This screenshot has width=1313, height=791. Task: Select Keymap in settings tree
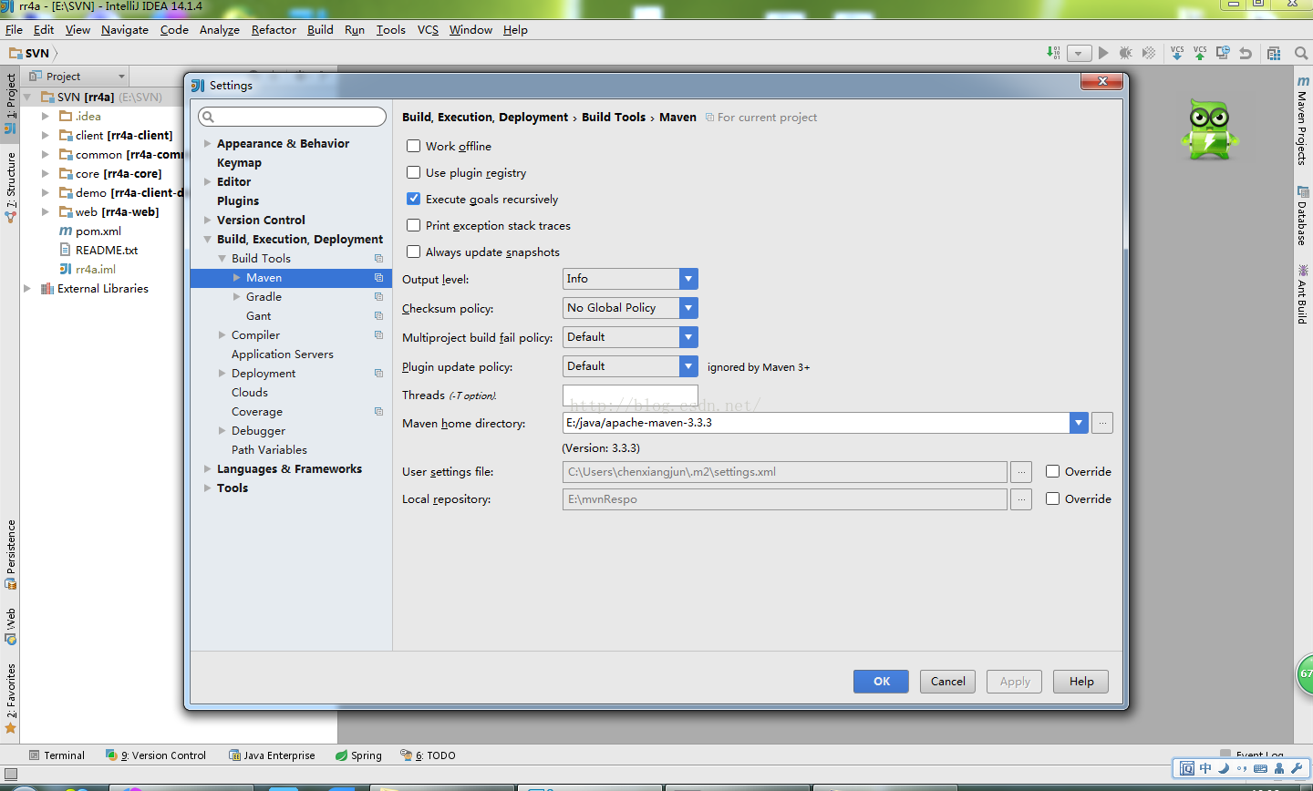[x=239, y=163]
